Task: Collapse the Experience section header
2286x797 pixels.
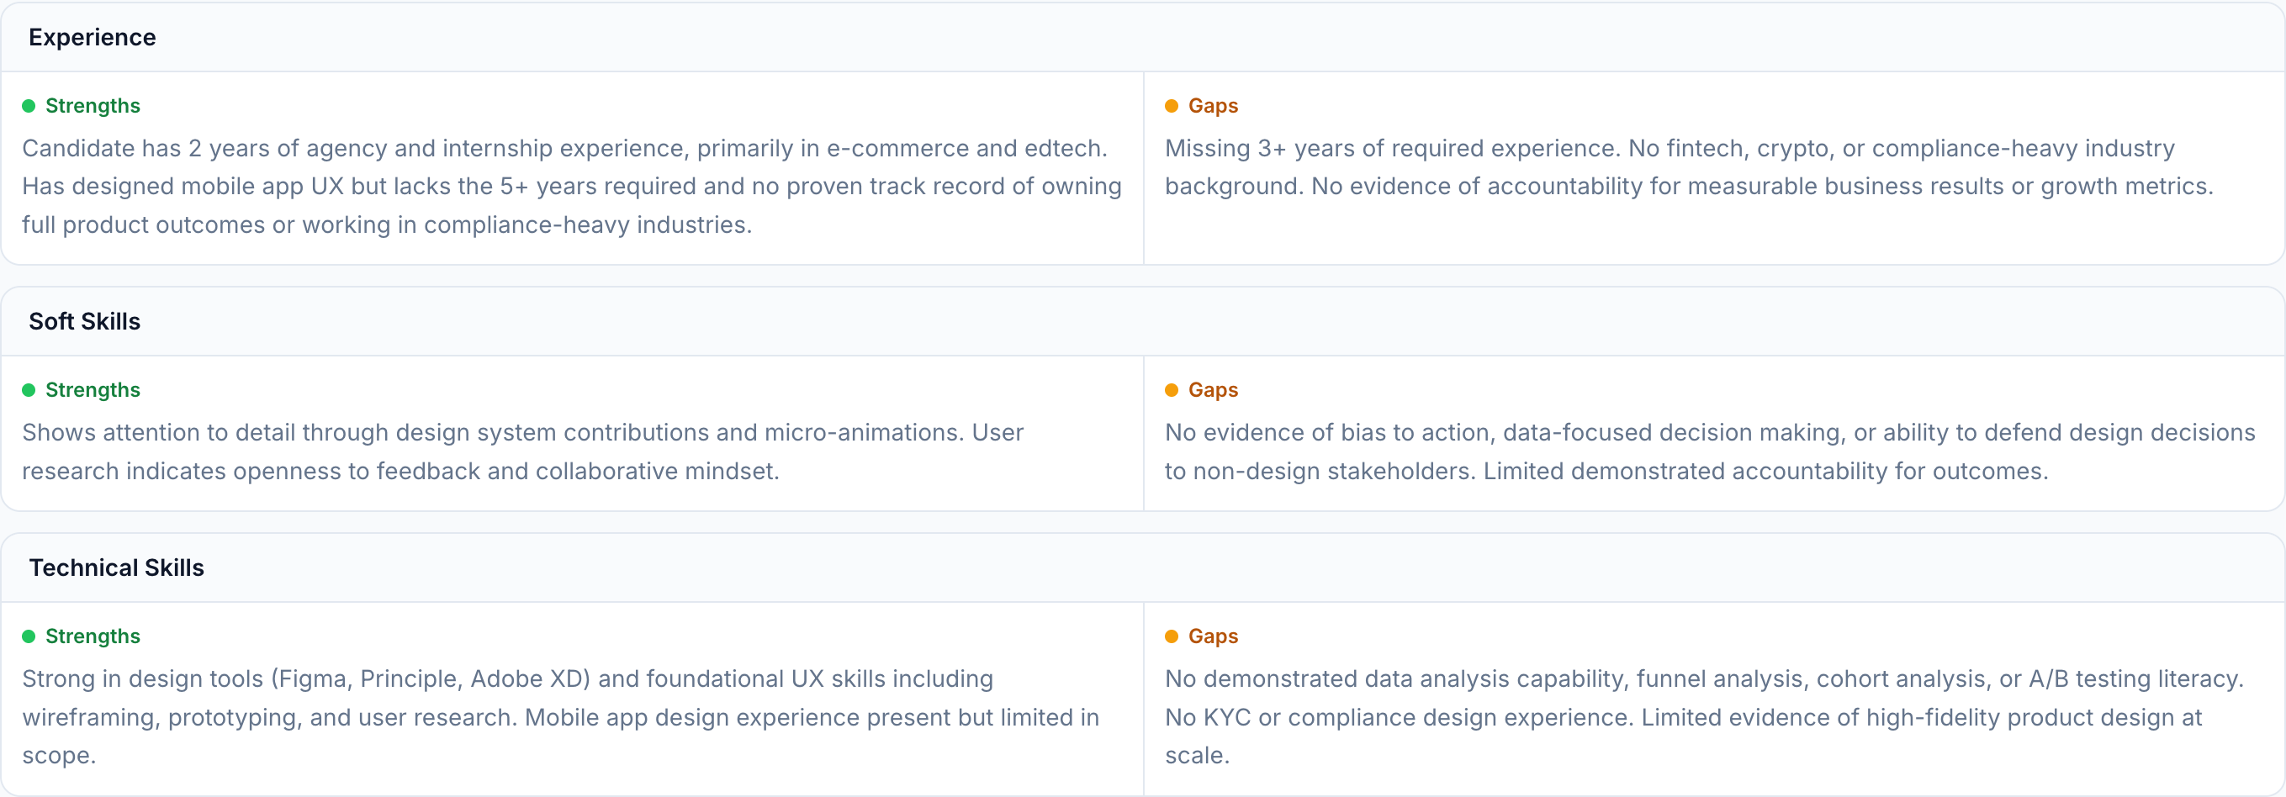Action: click(93, 37)
